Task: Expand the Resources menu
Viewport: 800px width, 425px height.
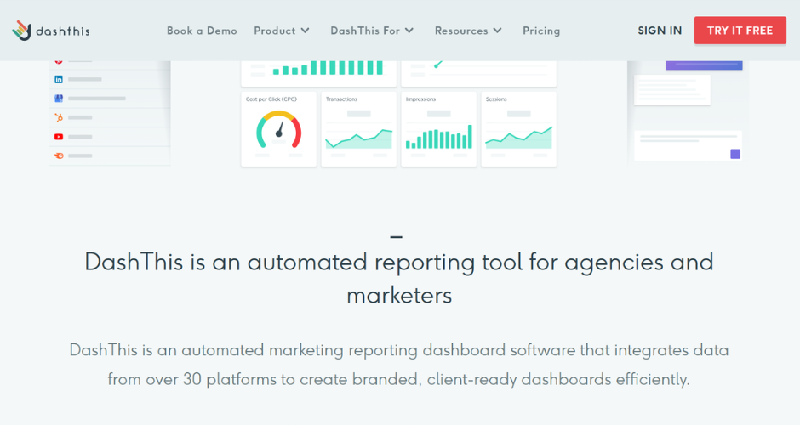Action: click(468, 31)
